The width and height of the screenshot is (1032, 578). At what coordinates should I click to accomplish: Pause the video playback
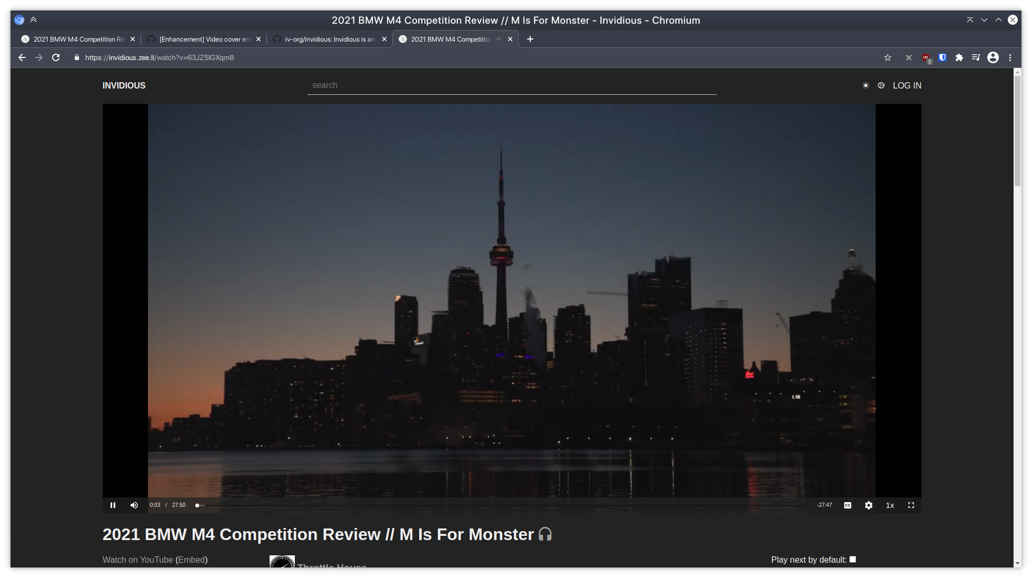point(113,505)
